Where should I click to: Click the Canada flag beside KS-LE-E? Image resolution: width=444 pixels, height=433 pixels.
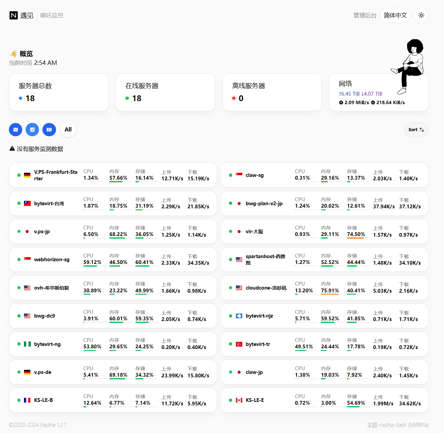(x=239, y=400)
